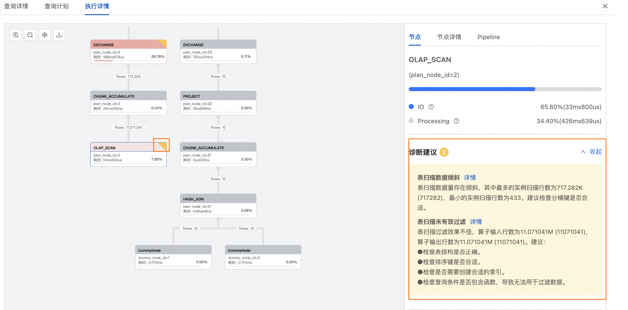Image resolution: width=628 pixels, height=310 pixels.
Task: Switch to the 查询详情 tab
Action: [16, 6]
